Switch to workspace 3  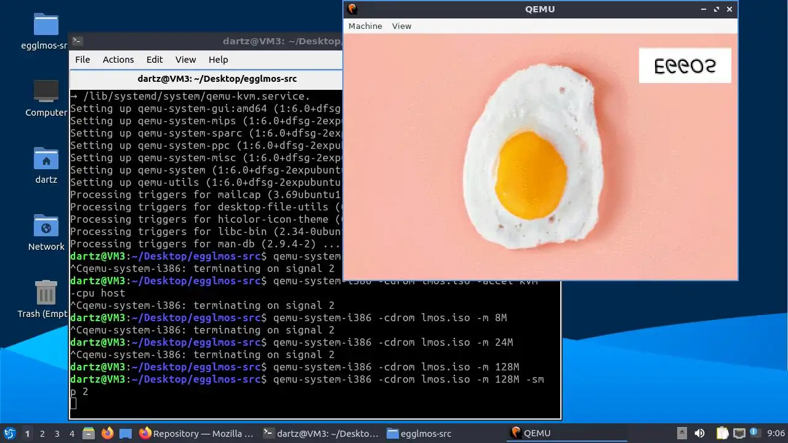[x=57, y=434]
